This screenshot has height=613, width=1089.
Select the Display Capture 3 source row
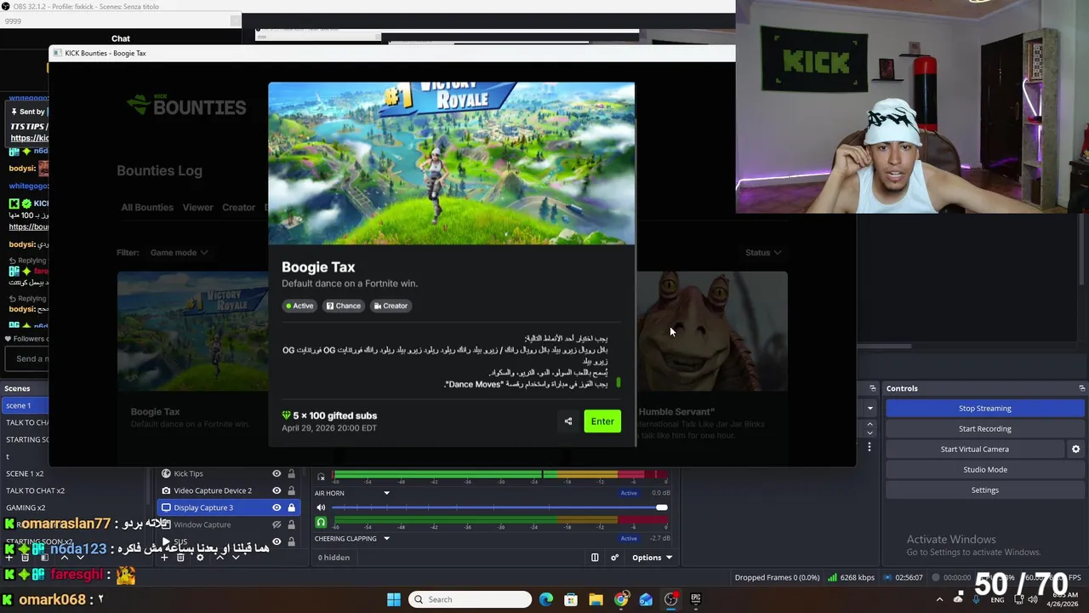point(228,507)
